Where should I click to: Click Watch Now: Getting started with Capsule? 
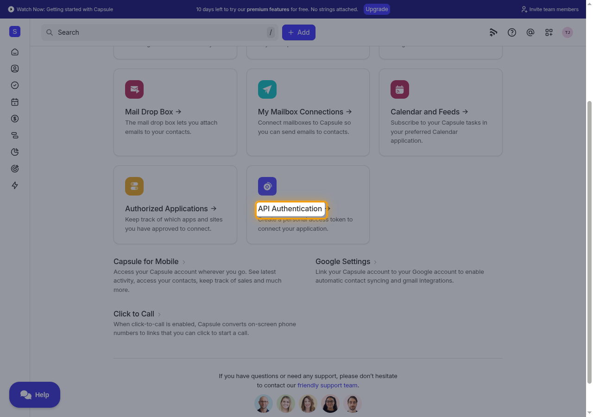click(x=65, y=9)
